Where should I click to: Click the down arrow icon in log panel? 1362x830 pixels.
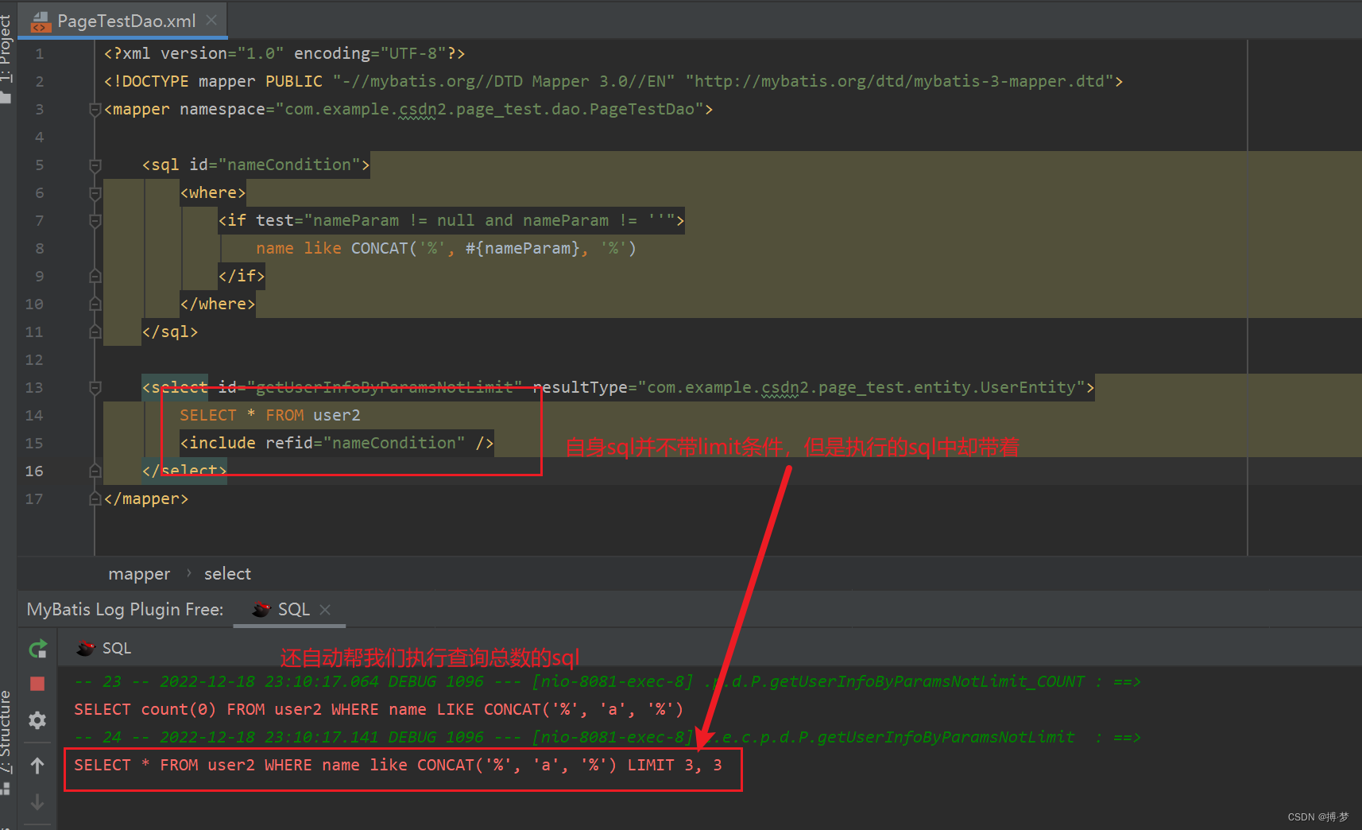37,802
